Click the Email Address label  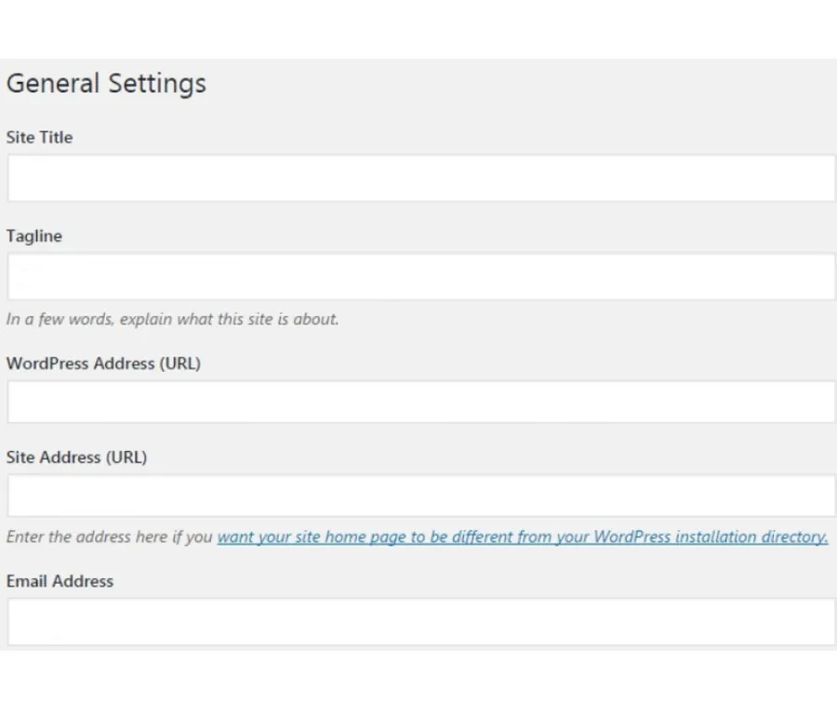pyautogui.click(x=60, y=581)
